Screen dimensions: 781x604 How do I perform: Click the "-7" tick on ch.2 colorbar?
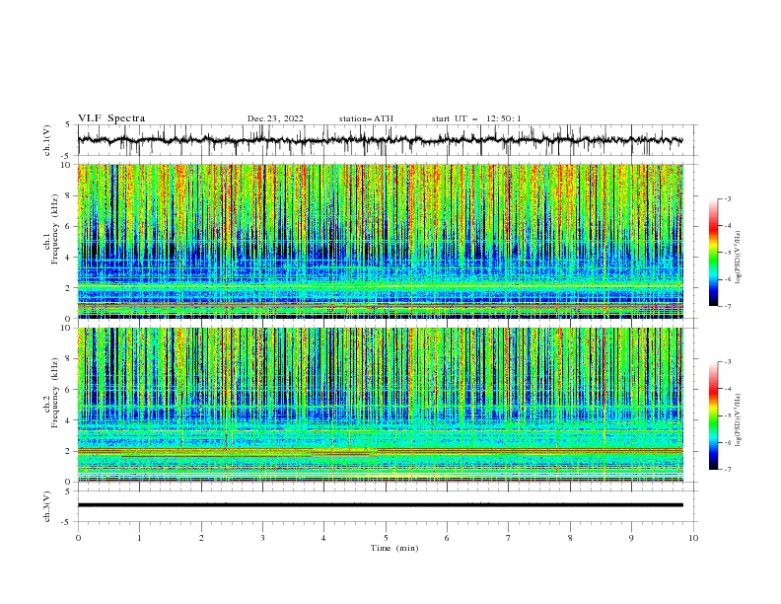(727, 470)
